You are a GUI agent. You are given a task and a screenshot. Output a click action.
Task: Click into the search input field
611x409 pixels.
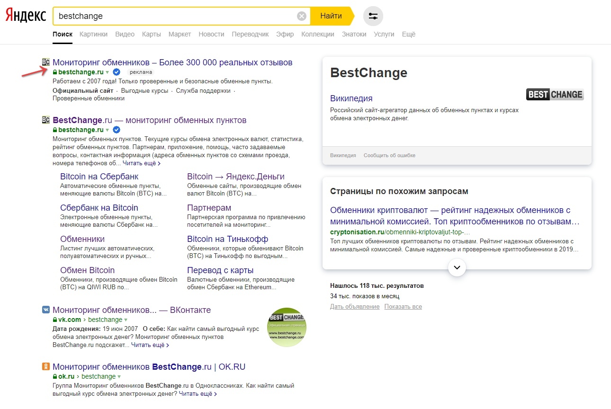175,16
